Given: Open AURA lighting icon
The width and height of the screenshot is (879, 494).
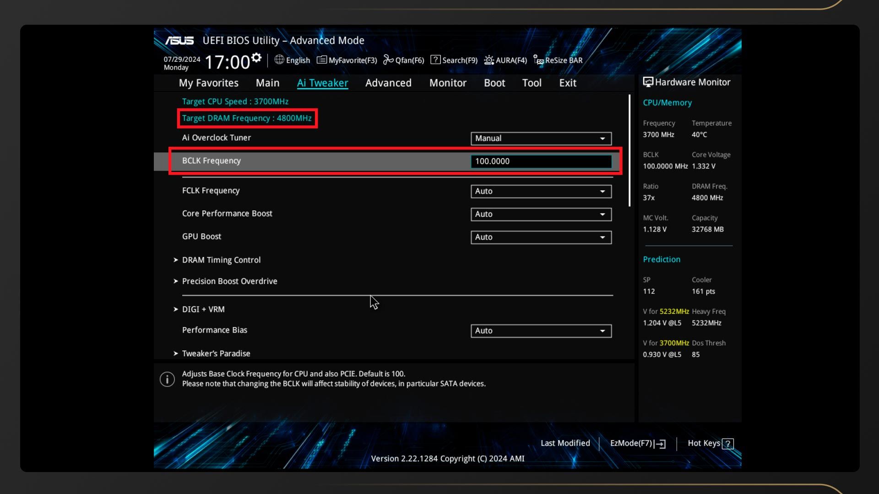Looking at the screenshot, I should pyautogui.click(x=489, y=60).
